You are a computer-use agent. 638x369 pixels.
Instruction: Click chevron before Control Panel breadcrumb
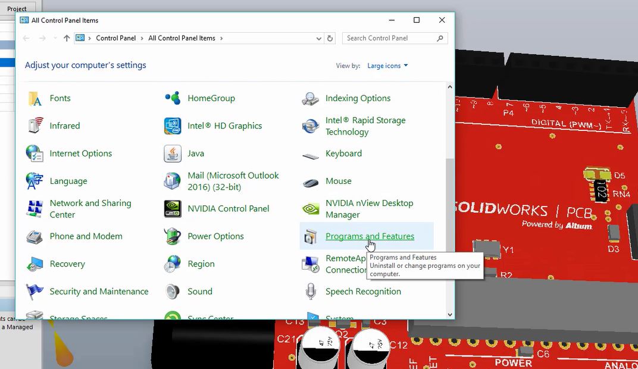click(89, 38)
